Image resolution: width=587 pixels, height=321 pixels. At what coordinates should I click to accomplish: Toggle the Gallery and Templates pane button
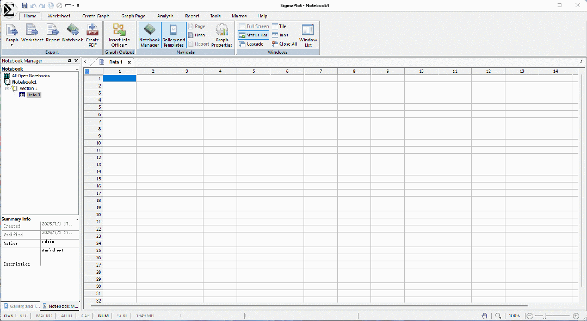(x=174, y=35)
